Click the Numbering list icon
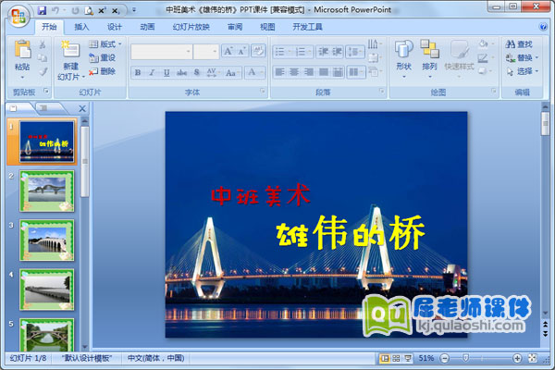555x370 pixels. pyautogui.click(x=302, y=52)
